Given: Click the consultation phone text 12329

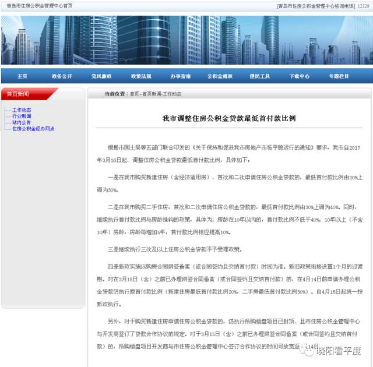Looking at the screenshot, I should point(363,6).
